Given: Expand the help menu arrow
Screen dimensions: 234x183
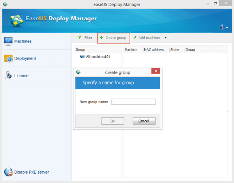Looking at the screenshot, I should pyautogui.click(x=227, y=28).
